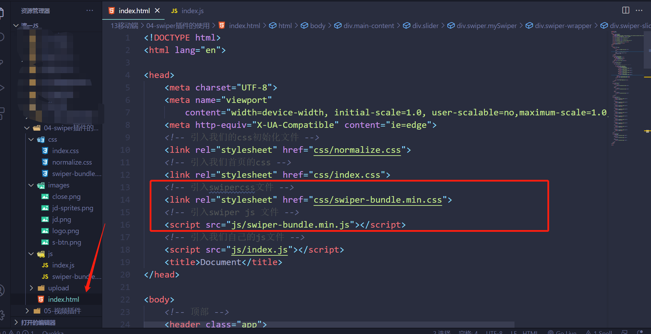Click the div.main-content cube icon in breadcrumb
The width and height of the screenshot is (651, 334).
(338, 26)
